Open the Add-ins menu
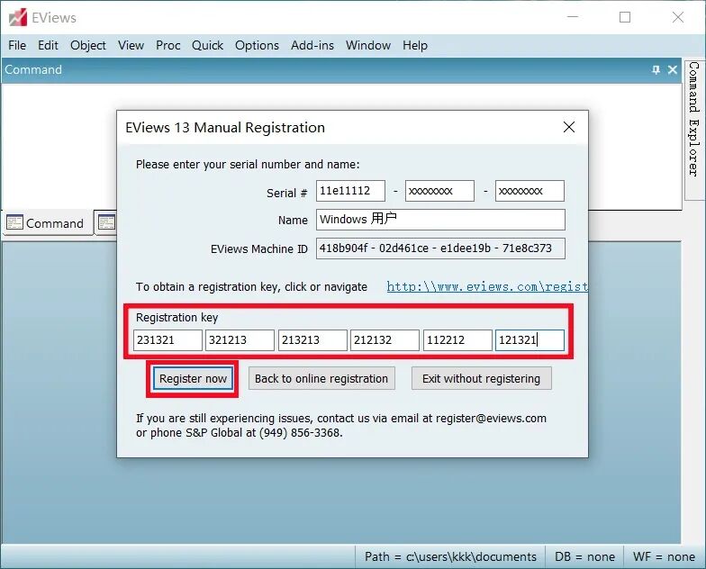The height and width of the screenshot is (569, 706). [312, 45]
